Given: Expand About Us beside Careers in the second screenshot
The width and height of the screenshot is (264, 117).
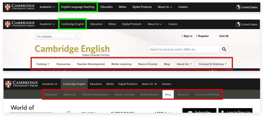Looking at the screenshot, I should (x=155, y=24).
